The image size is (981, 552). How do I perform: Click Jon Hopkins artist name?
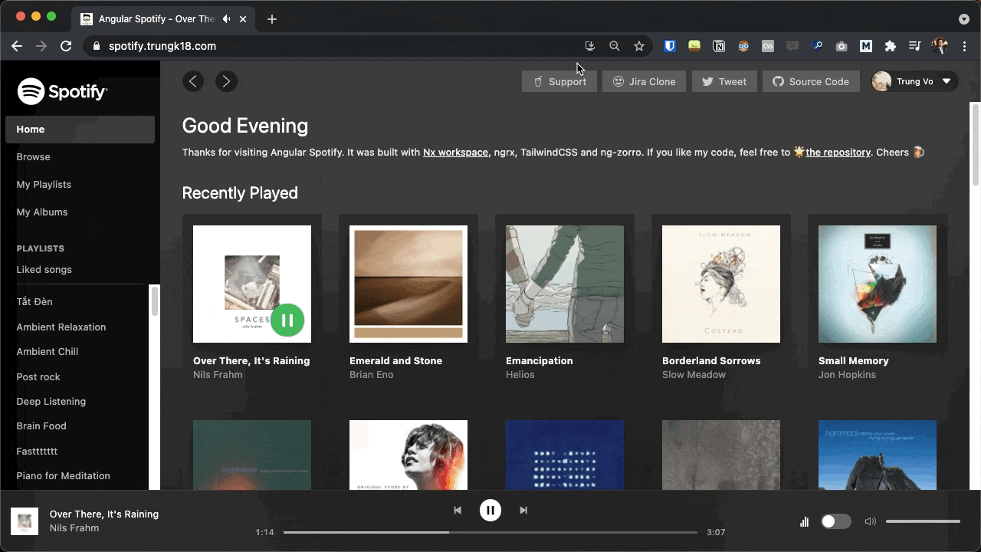coord(847,375)
